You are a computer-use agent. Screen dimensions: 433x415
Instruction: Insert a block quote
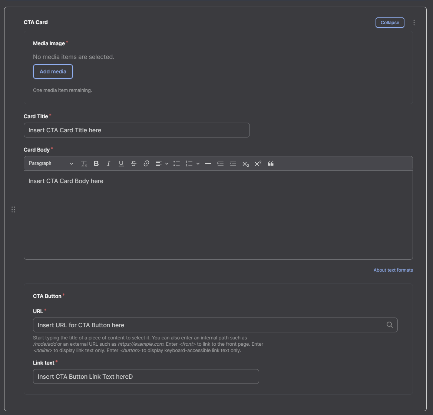tap(271, 164)
